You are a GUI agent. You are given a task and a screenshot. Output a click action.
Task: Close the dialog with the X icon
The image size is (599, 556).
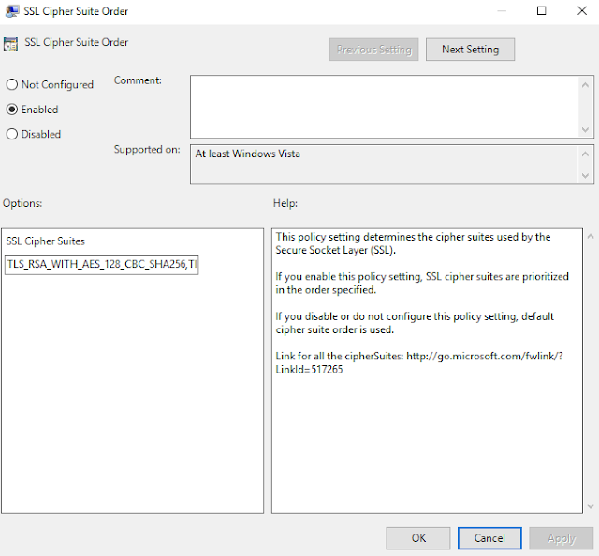pos(582,10)
